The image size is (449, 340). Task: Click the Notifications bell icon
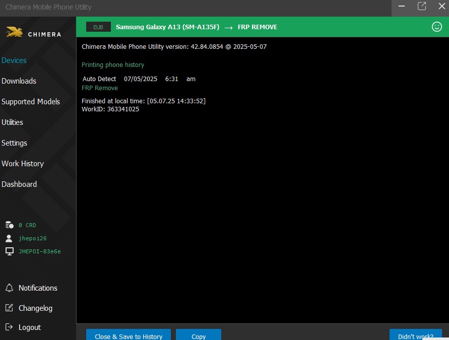9,288
